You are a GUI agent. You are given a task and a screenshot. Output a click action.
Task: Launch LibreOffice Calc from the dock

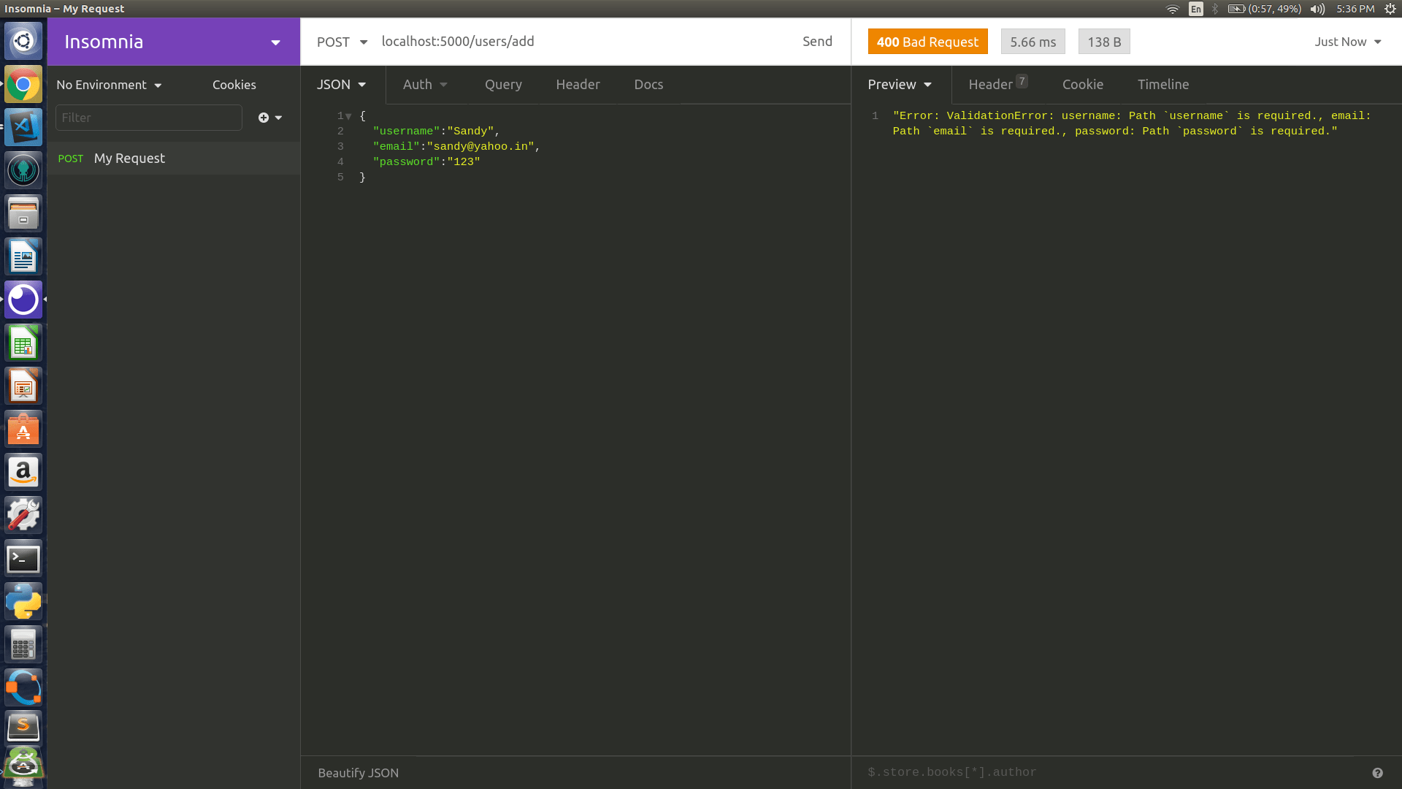(23, 342)
